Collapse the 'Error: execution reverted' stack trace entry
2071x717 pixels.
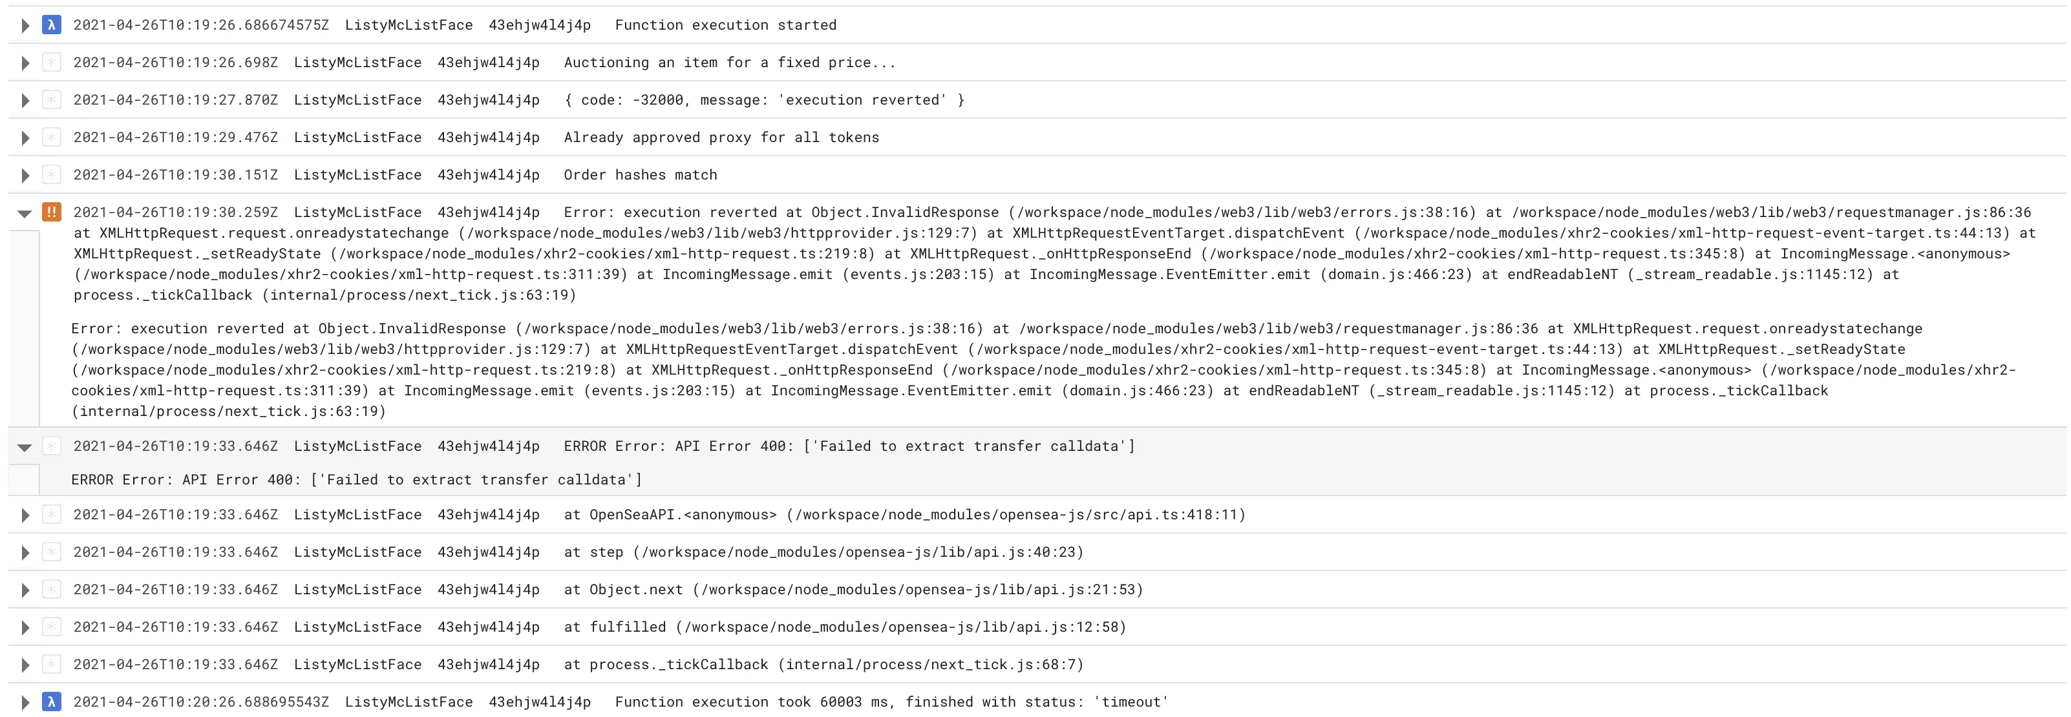click(25, 213)
